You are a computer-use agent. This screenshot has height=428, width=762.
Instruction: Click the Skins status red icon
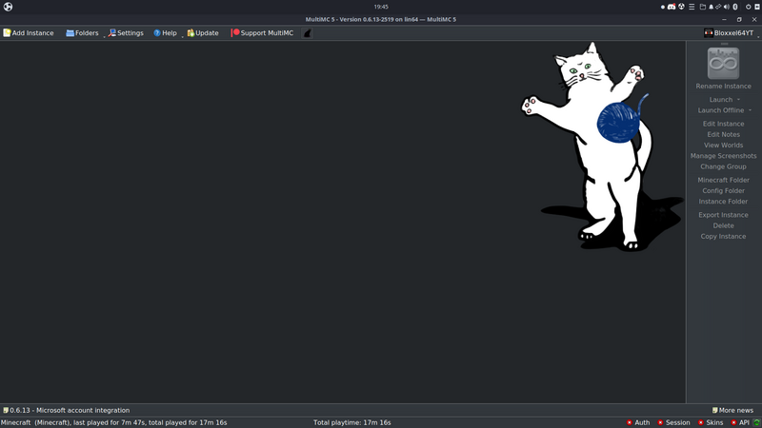(701, 422)
